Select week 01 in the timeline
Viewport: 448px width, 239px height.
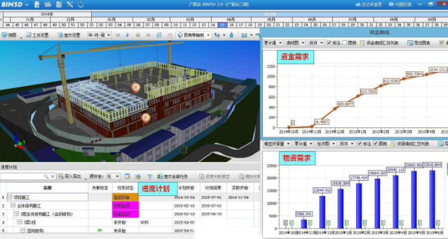point(91,25)
